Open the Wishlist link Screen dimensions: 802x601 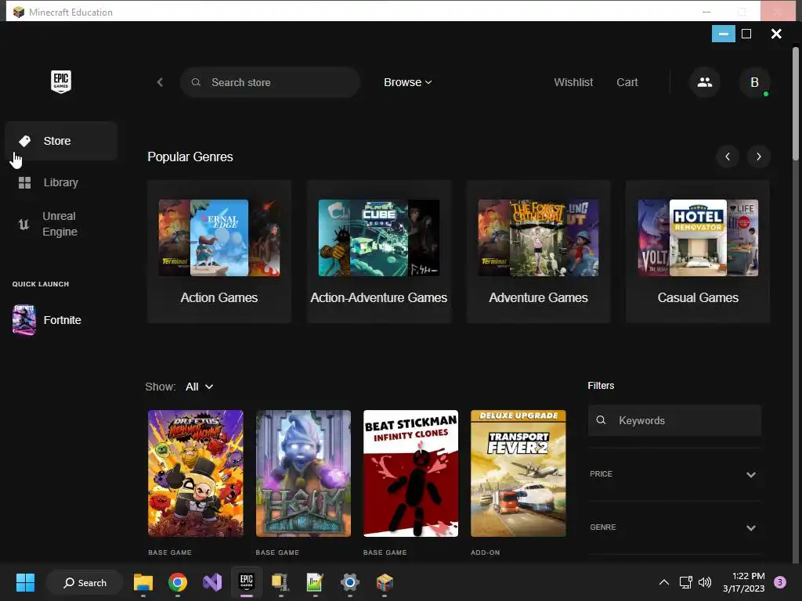[573, 82]
